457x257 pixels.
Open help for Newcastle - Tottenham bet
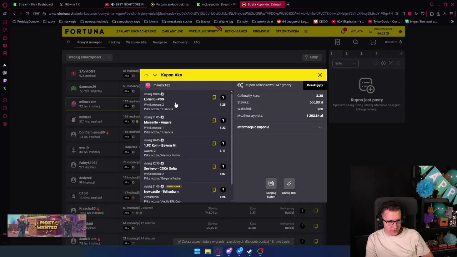[x=223, y=190]
